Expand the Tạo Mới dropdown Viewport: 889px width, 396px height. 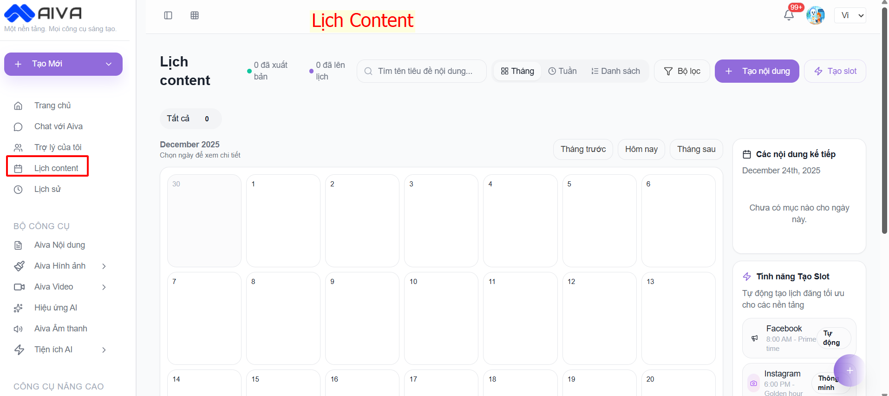(109, 64)
